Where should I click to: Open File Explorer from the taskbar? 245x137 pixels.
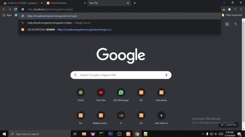(84, 134)
